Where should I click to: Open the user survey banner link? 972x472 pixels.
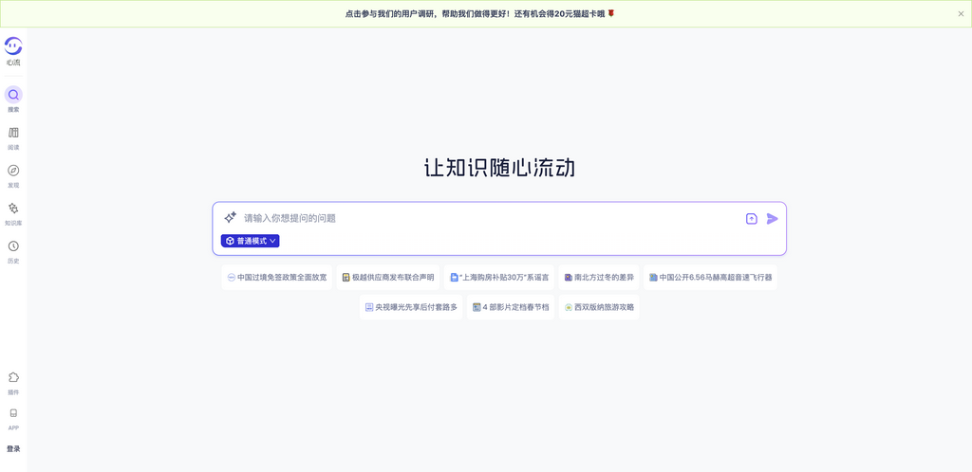[479, 13]
